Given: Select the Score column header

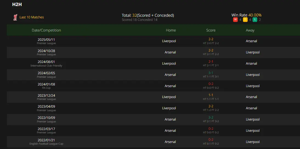Looking at the screenshot, I should [x=211, y=30].
